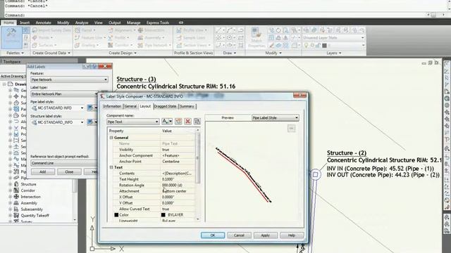The height and width of the screenshot is (253, 451).
Task: Click Rotation Angle value field
Action: tap(178, 185)
